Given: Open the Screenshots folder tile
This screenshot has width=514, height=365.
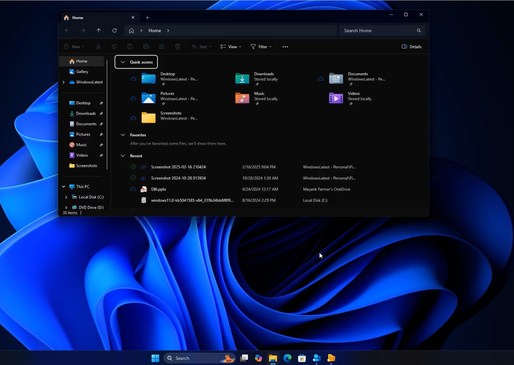Looking at the screenshot, I should [x=169, y=117].
